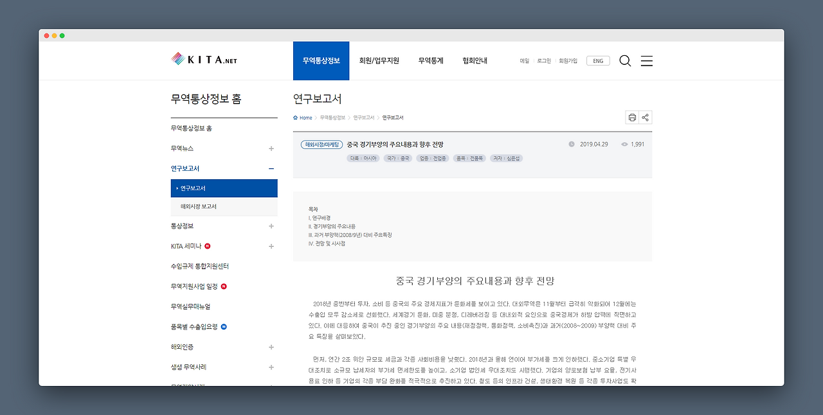Click contents line Ⅳ. 전망 및 시사점
Screen dimensions: 823x415
[x=327, y=243]
